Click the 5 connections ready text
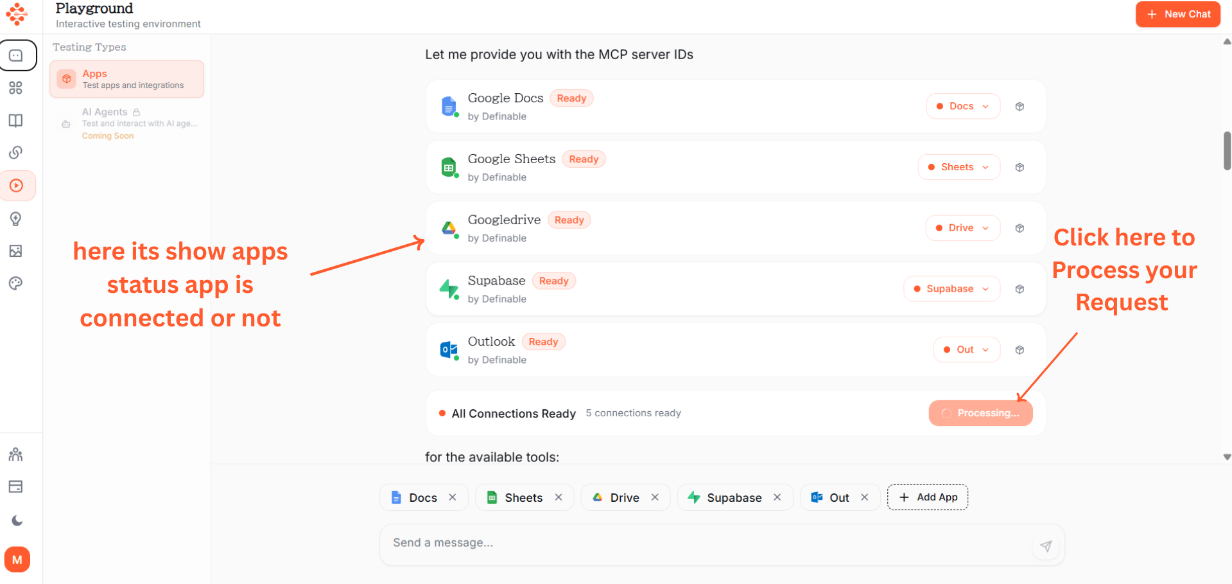 click(x=633, y=413)
